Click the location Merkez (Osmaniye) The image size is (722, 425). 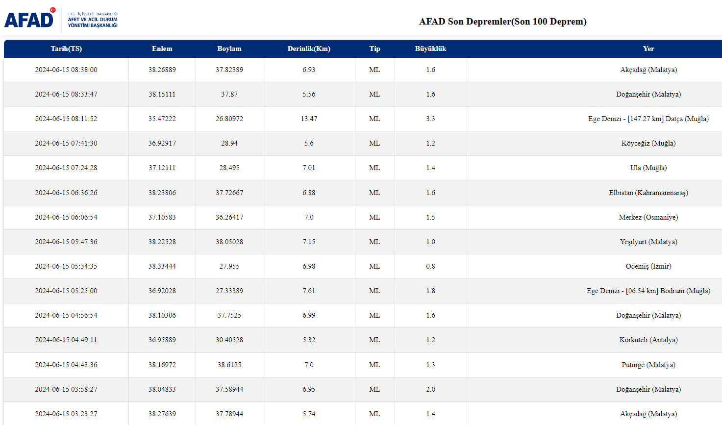(x=648, y=217)
